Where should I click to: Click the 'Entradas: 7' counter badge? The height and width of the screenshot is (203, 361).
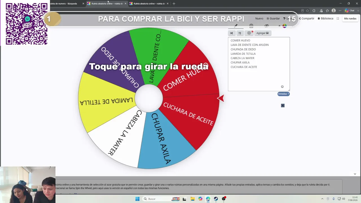pos(283,94)
